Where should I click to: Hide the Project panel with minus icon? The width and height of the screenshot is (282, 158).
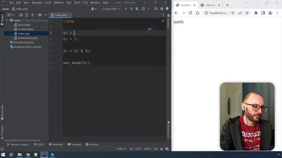[45, 15]
